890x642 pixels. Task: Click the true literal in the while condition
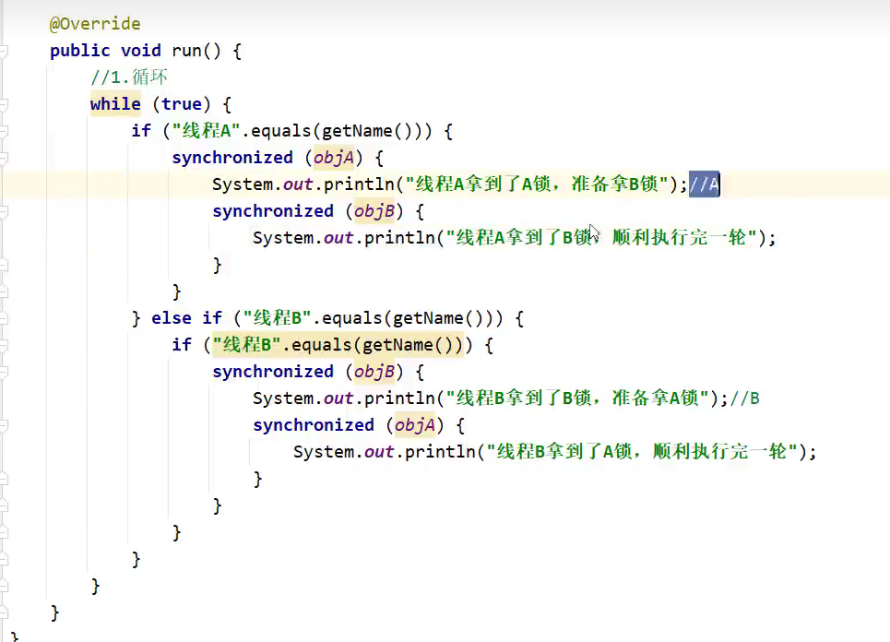pyautogui.click(x=182, y=104)
